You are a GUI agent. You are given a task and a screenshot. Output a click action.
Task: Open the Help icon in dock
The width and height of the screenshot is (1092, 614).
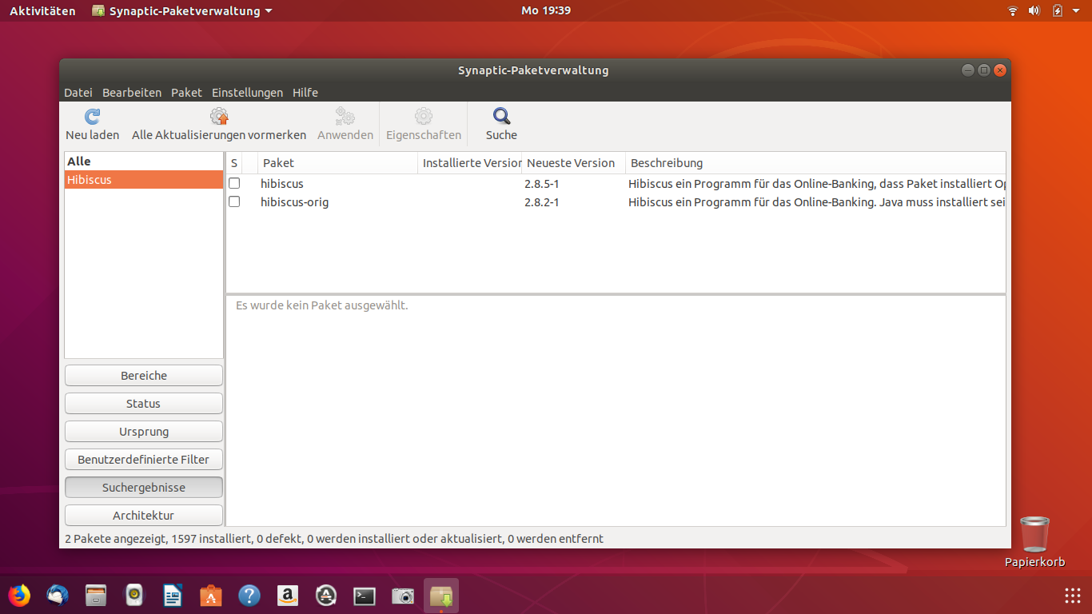tap(249, 596)
